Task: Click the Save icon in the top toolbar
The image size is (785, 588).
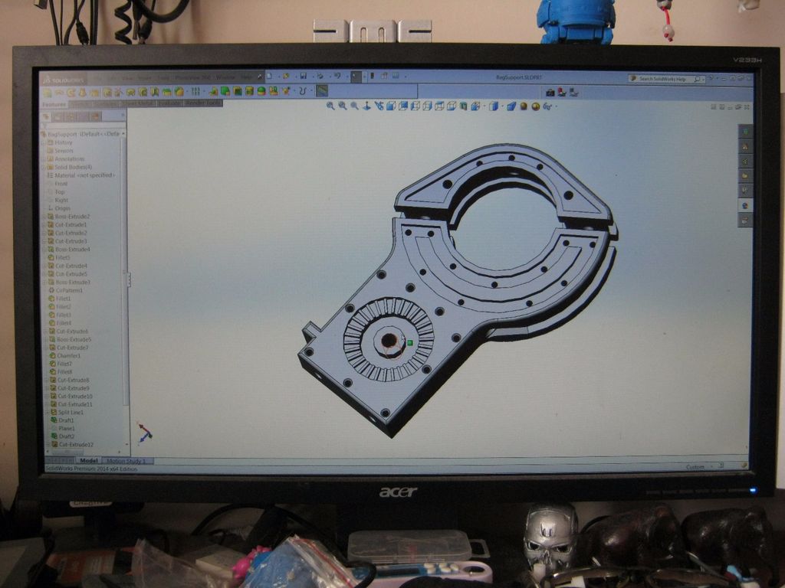Action: pyautogui.click(x=304, y=77)
